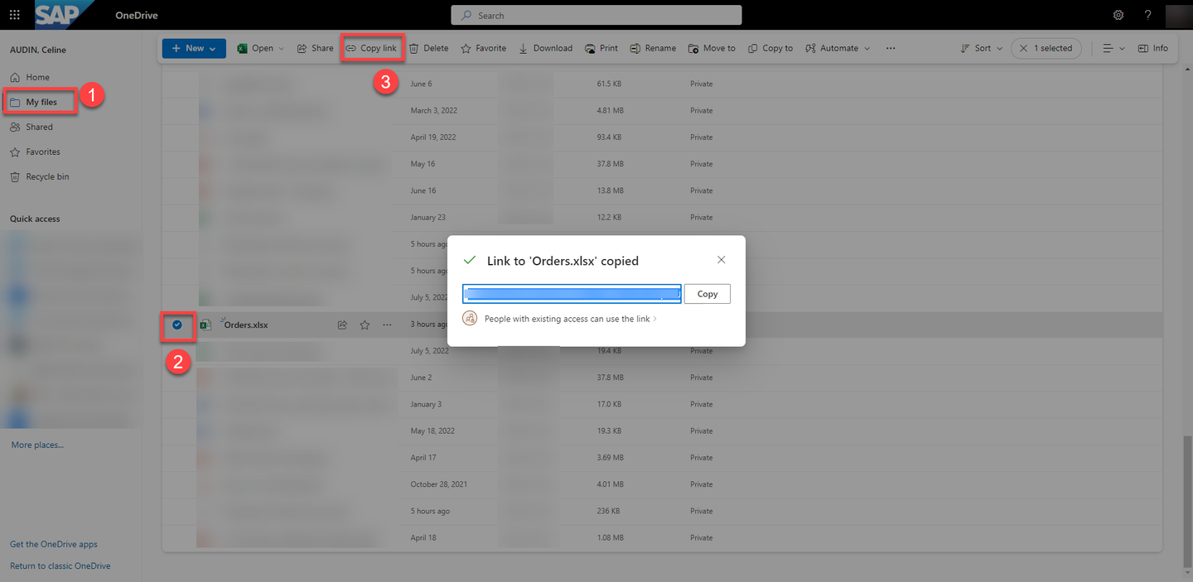Click Copy link in the toolbar
This screenshot has width=1193, height=582.
pyautogui.click(x=371, y=48)
